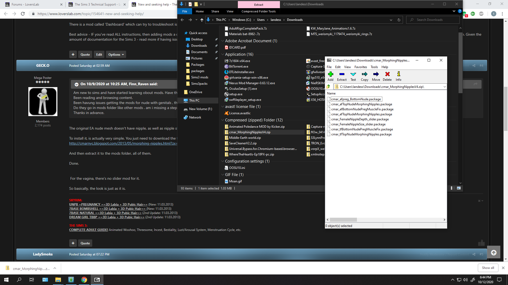Go up one folder level in 7-Zip
Screen dimensions: 508x285
tap(329, 87)
